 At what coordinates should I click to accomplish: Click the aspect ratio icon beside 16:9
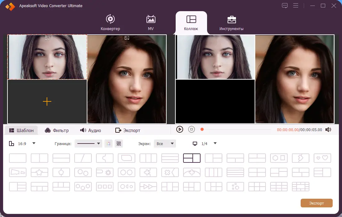coord(11,144)
